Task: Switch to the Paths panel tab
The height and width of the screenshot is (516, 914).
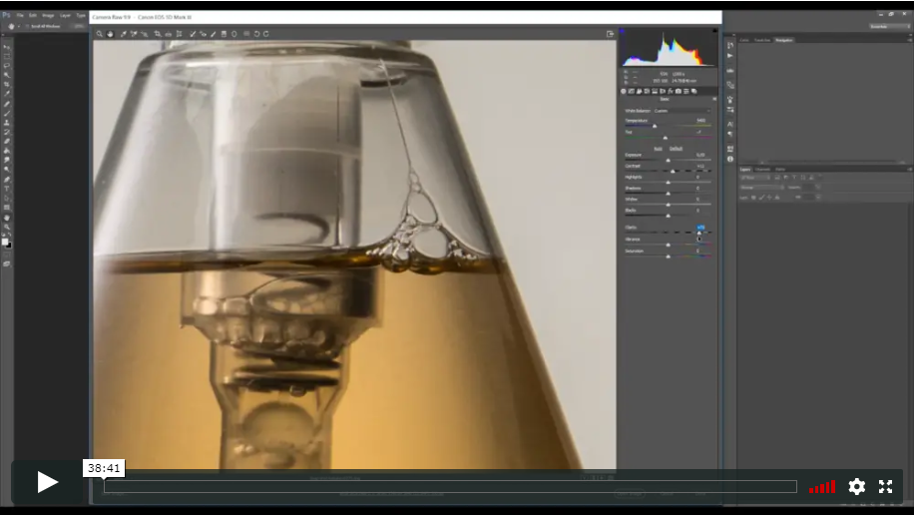Action: (780, 169)
